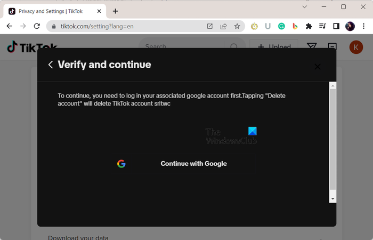Open the Bing extension icon
The height and width of the screenshot is (240, 373).
point(295,26)
